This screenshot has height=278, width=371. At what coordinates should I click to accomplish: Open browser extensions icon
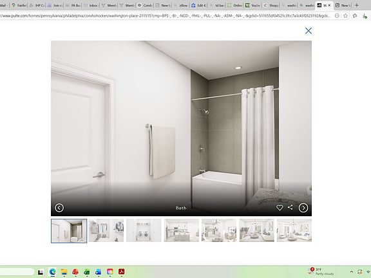355,16
